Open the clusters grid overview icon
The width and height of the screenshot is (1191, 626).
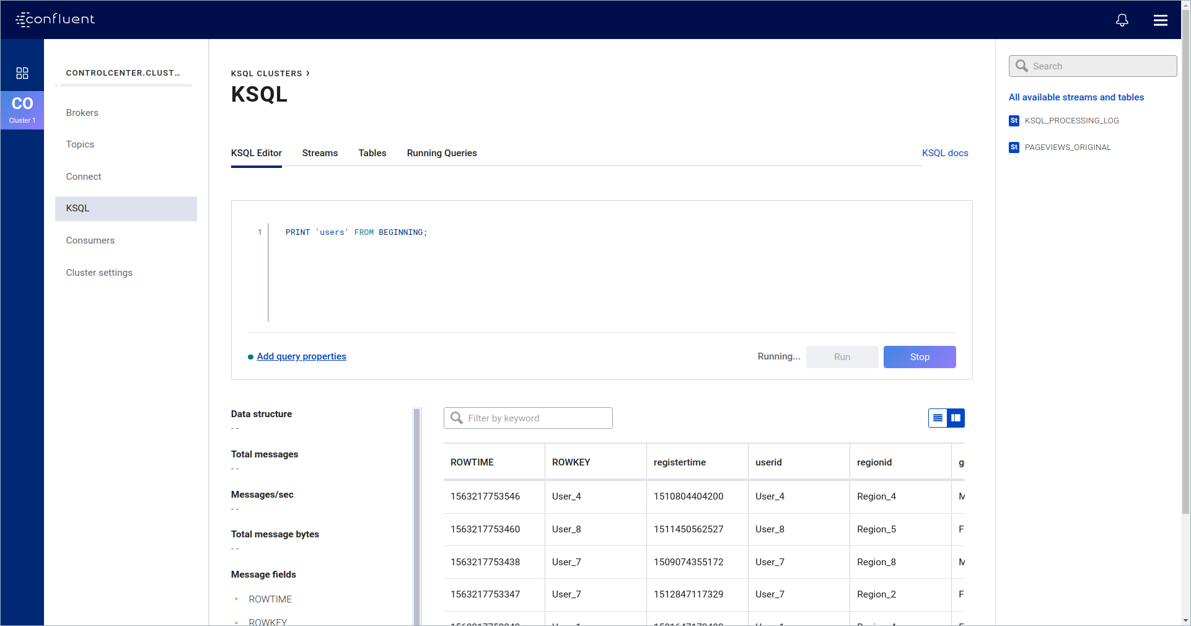pos(22,73)
